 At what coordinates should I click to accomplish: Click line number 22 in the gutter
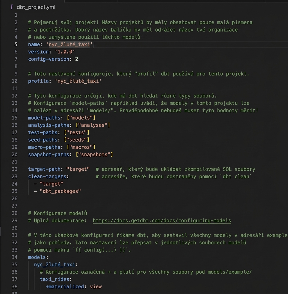click(14, 169)
